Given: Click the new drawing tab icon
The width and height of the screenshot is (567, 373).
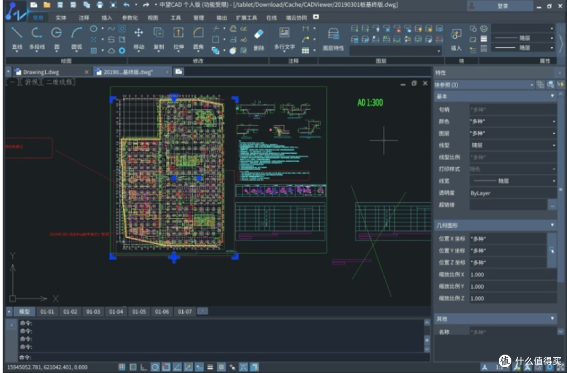Looking at the screenshot, I should pos(178,71).
